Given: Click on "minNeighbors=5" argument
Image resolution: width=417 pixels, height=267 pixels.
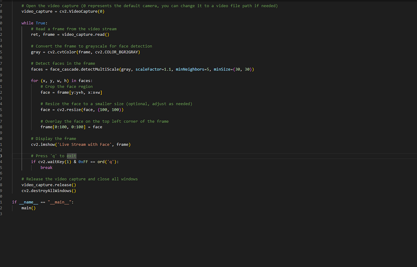Looking at the screenshot, I should [x=193, y=69].
